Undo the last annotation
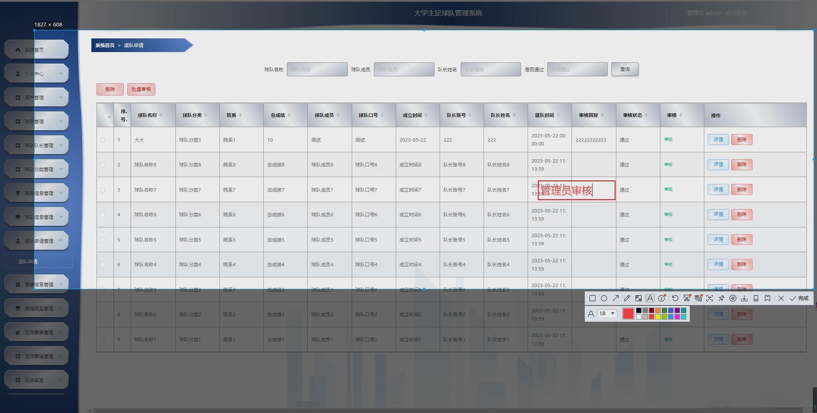This screenshot has width=817, height=413. (x=675, y=299)
